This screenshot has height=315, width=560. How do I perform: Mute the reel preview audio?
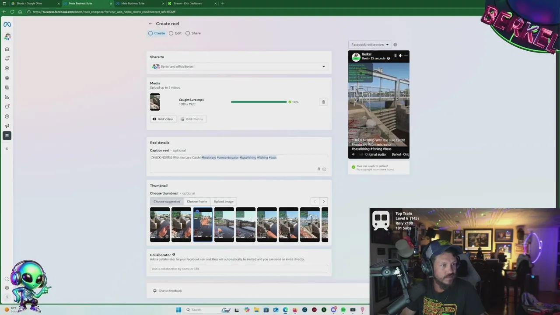(400, 56)
